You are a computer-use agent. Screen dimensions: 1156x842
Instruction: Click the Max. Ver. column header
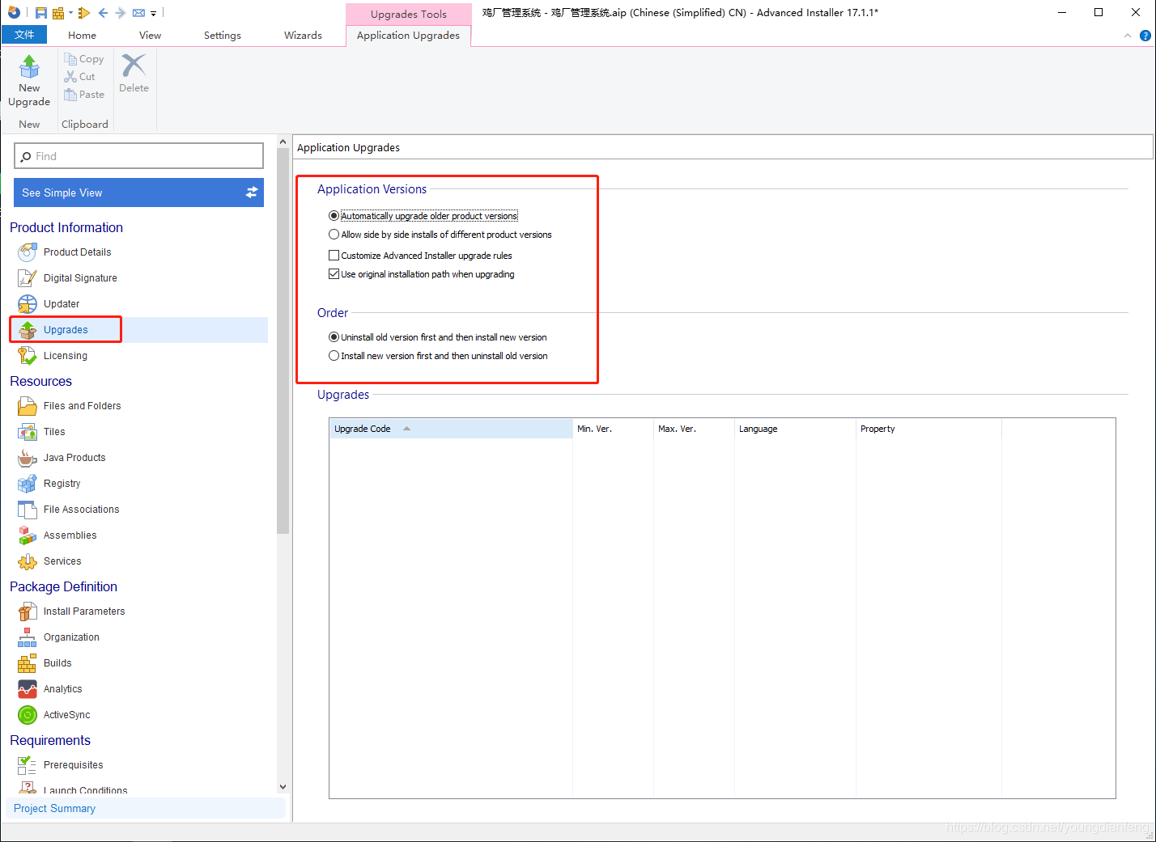tap(694, 429)
